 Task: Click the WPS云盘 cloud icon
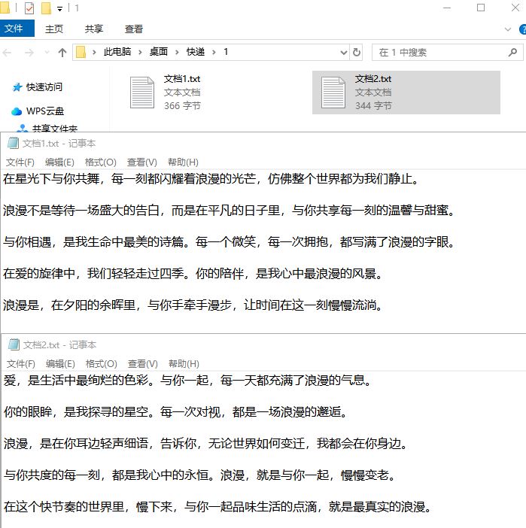(x=17, y=111)
